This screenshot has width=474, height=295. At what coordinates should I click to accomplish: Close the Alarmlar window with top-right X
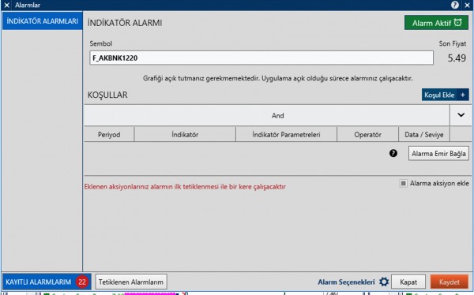click(467, 5)
